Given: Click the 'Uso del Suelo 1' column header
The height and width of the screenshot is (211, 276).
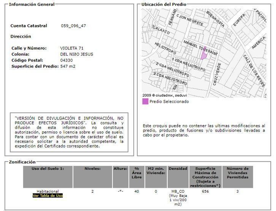Looking at the screenshot, I should pyautogui.click(x=48, y=169).
